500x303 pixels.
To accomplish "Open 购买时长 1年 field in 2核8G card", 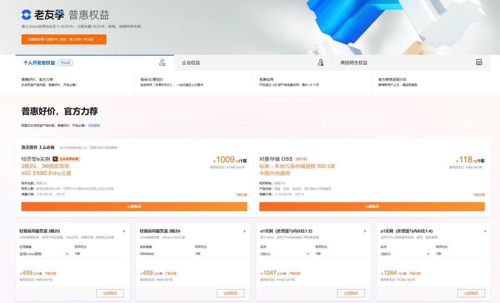I will click(x=461, y=254).
